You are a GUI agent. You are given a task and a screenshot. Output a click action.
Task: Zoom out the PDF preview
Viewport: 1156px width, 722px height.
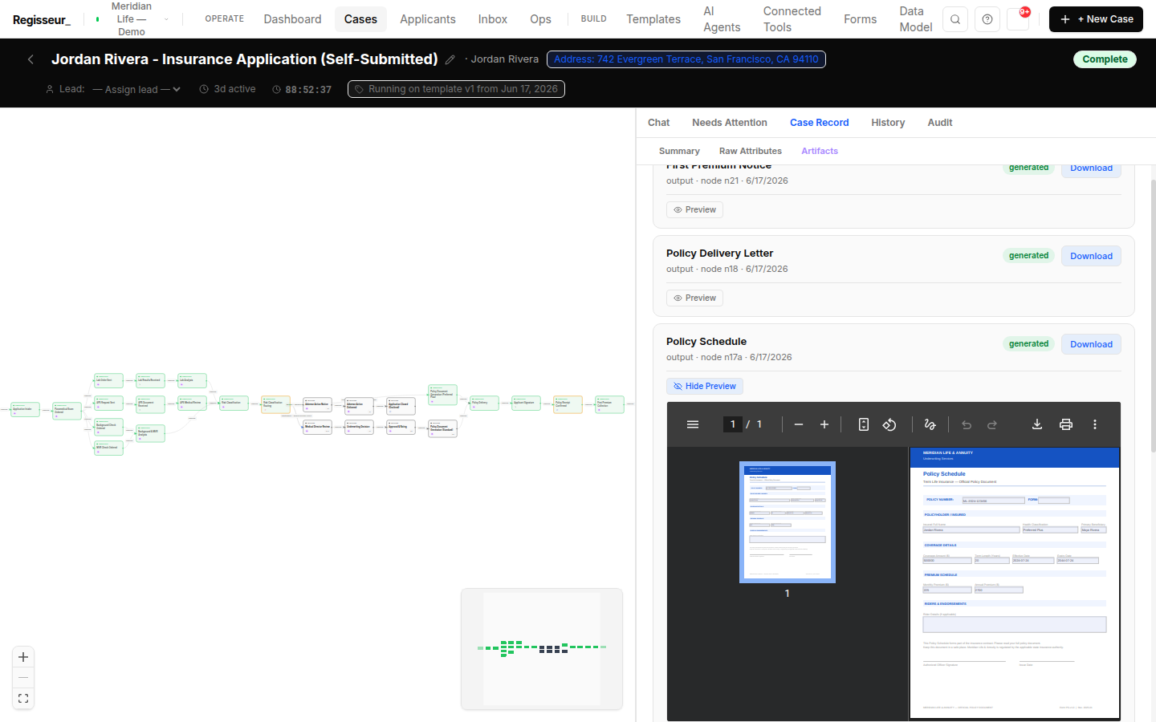click(799, 424)
